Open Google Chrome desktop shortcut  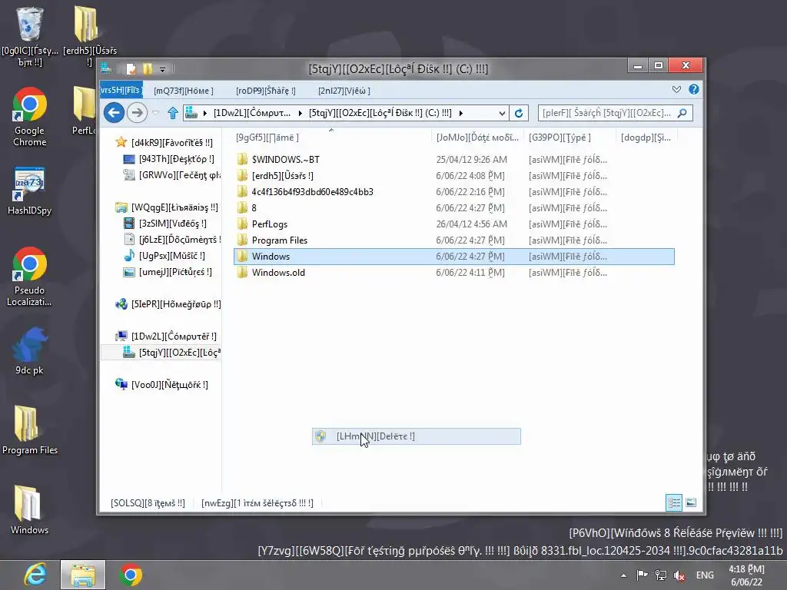tap(30, 117)
